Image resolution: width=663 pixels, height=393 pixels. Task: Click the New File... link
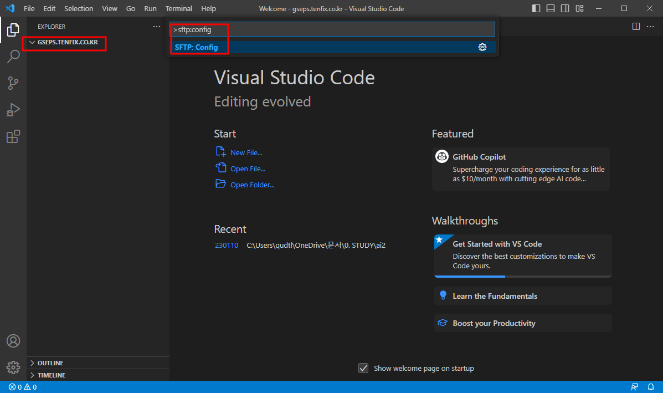tap(246, 153)
